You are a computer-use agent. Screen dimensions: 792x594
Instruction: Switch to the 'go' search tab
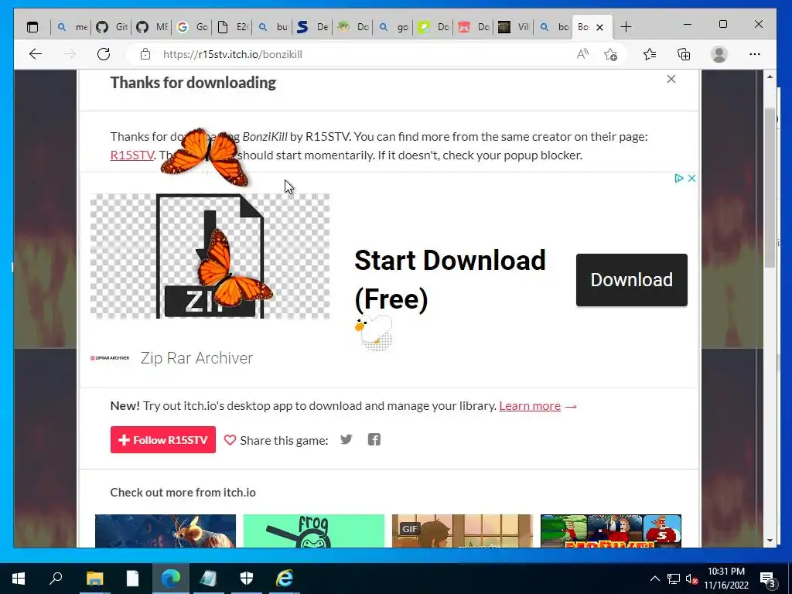tap(394, 27)
